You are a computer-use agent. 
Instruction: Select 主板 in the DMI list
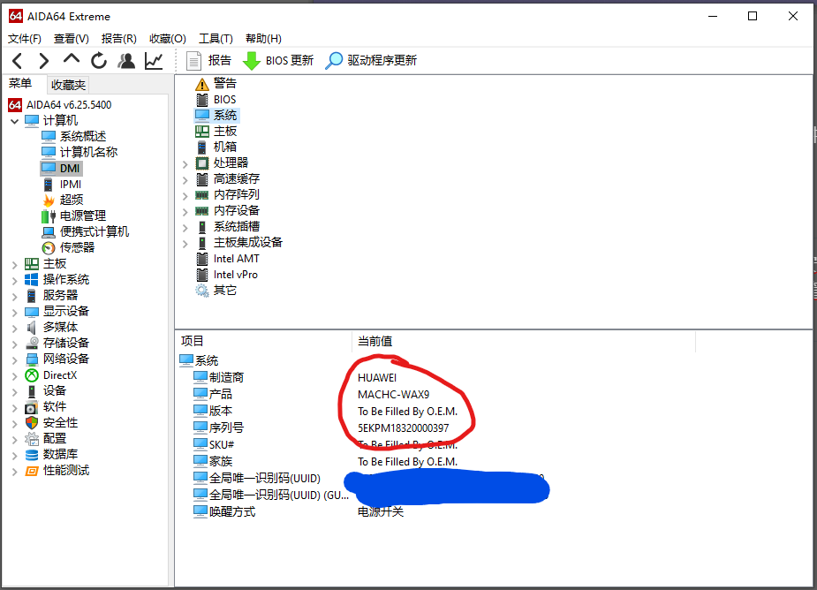[216, 132]
